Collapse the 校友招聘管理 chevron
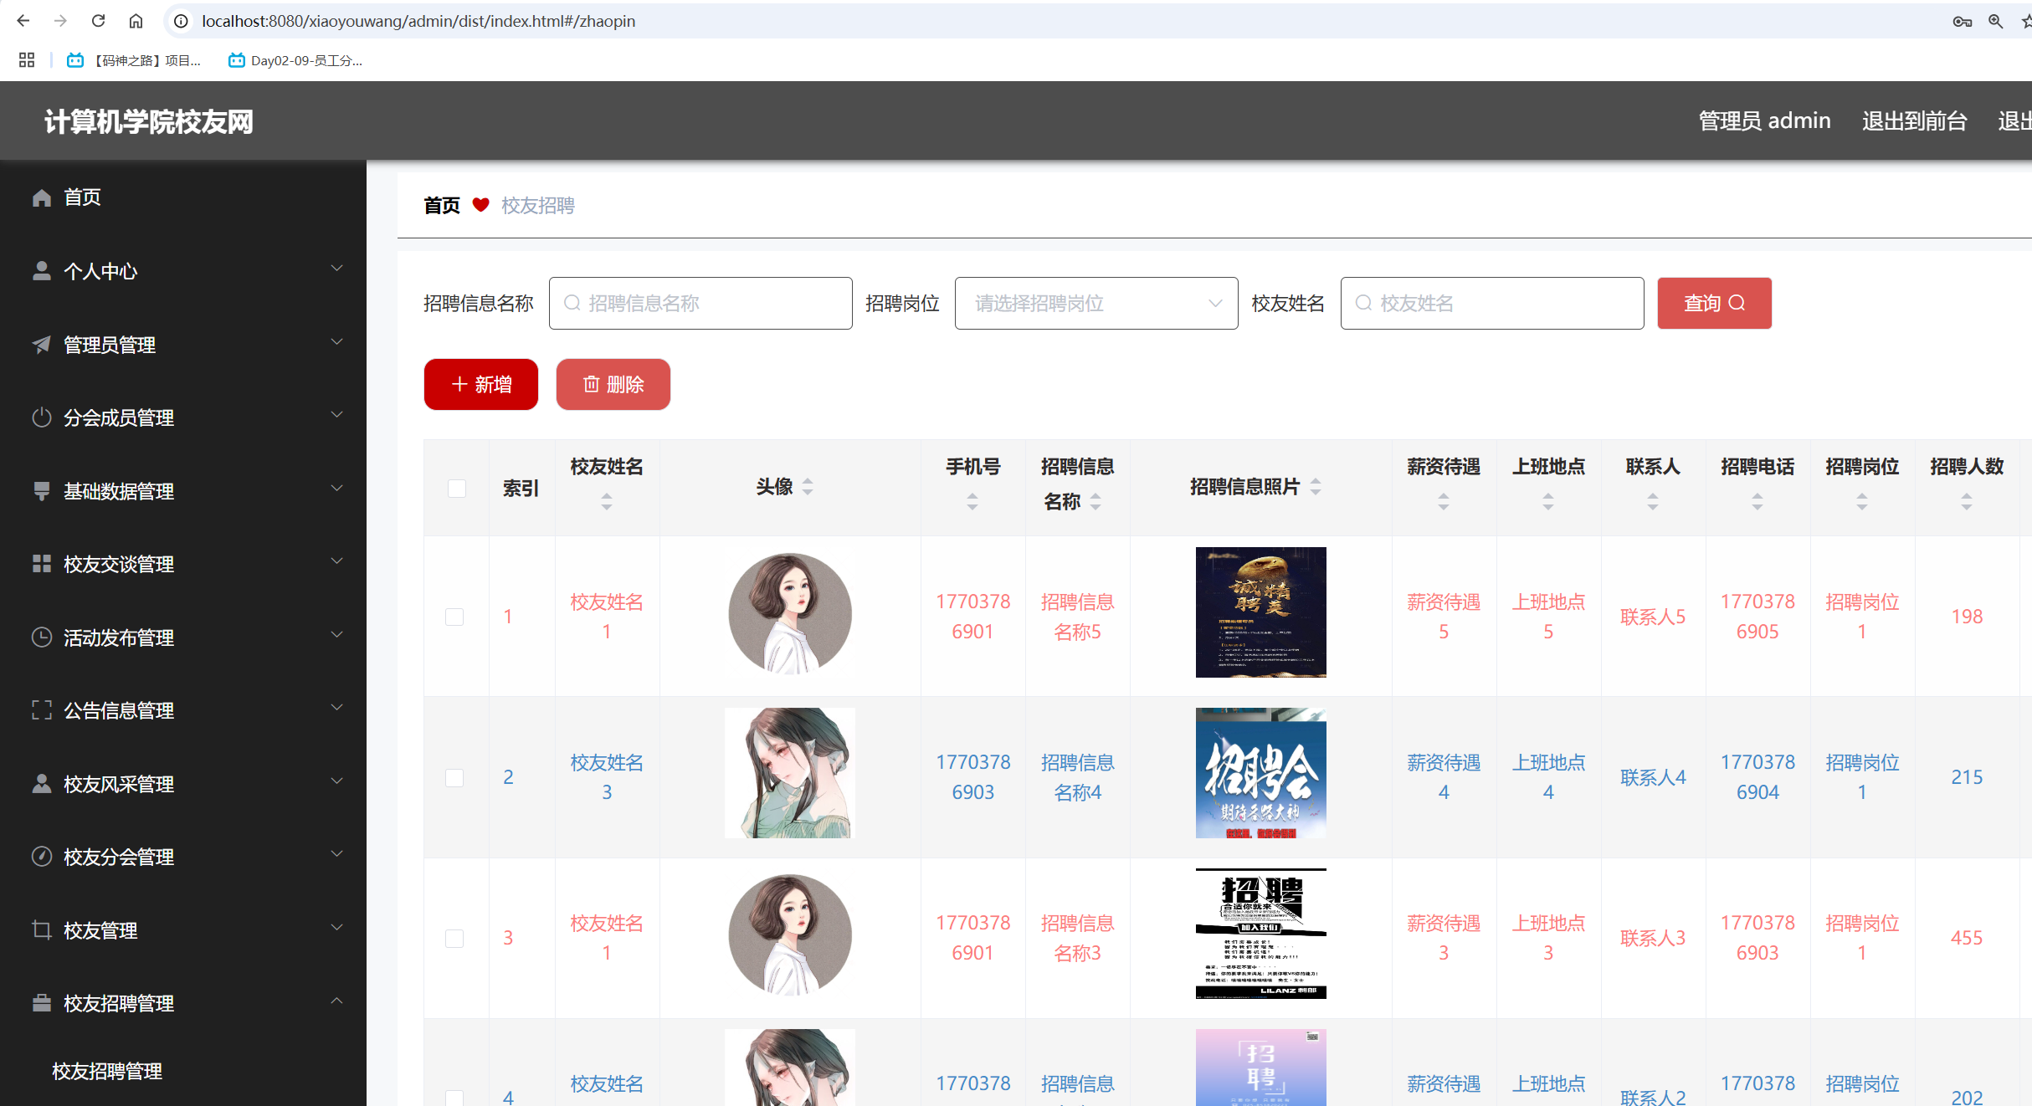2032x1106 pixels. click(337, 1001)
